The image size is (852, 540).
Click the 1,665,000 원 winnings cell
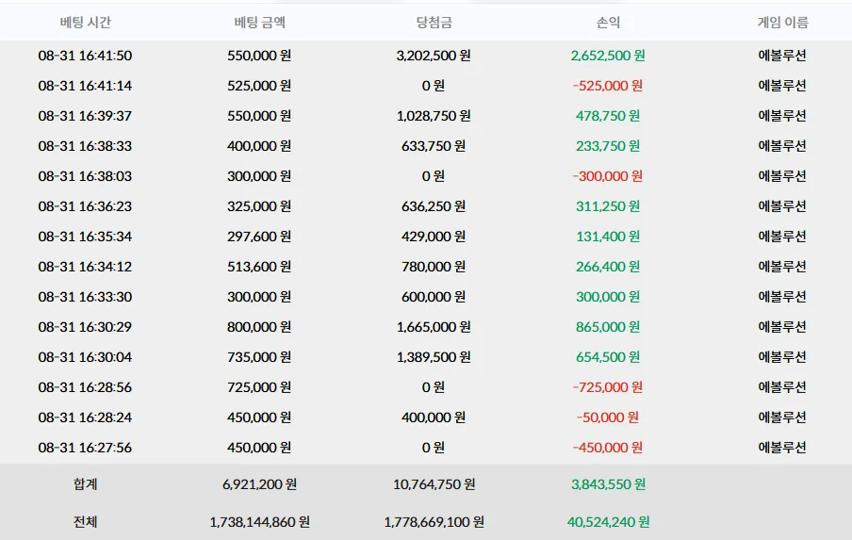click(x=434, y=327)
